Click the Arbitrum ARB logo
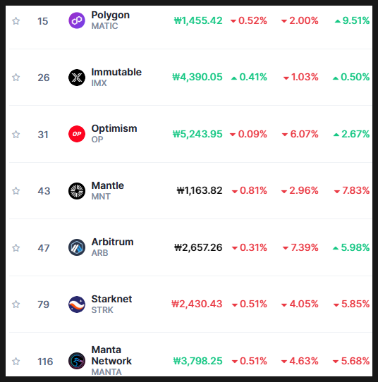 (77, 247)
